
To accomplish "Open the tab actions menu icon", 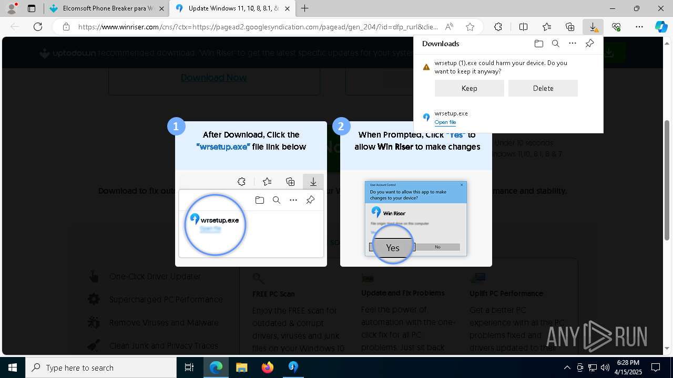I will tap(32, 8).
